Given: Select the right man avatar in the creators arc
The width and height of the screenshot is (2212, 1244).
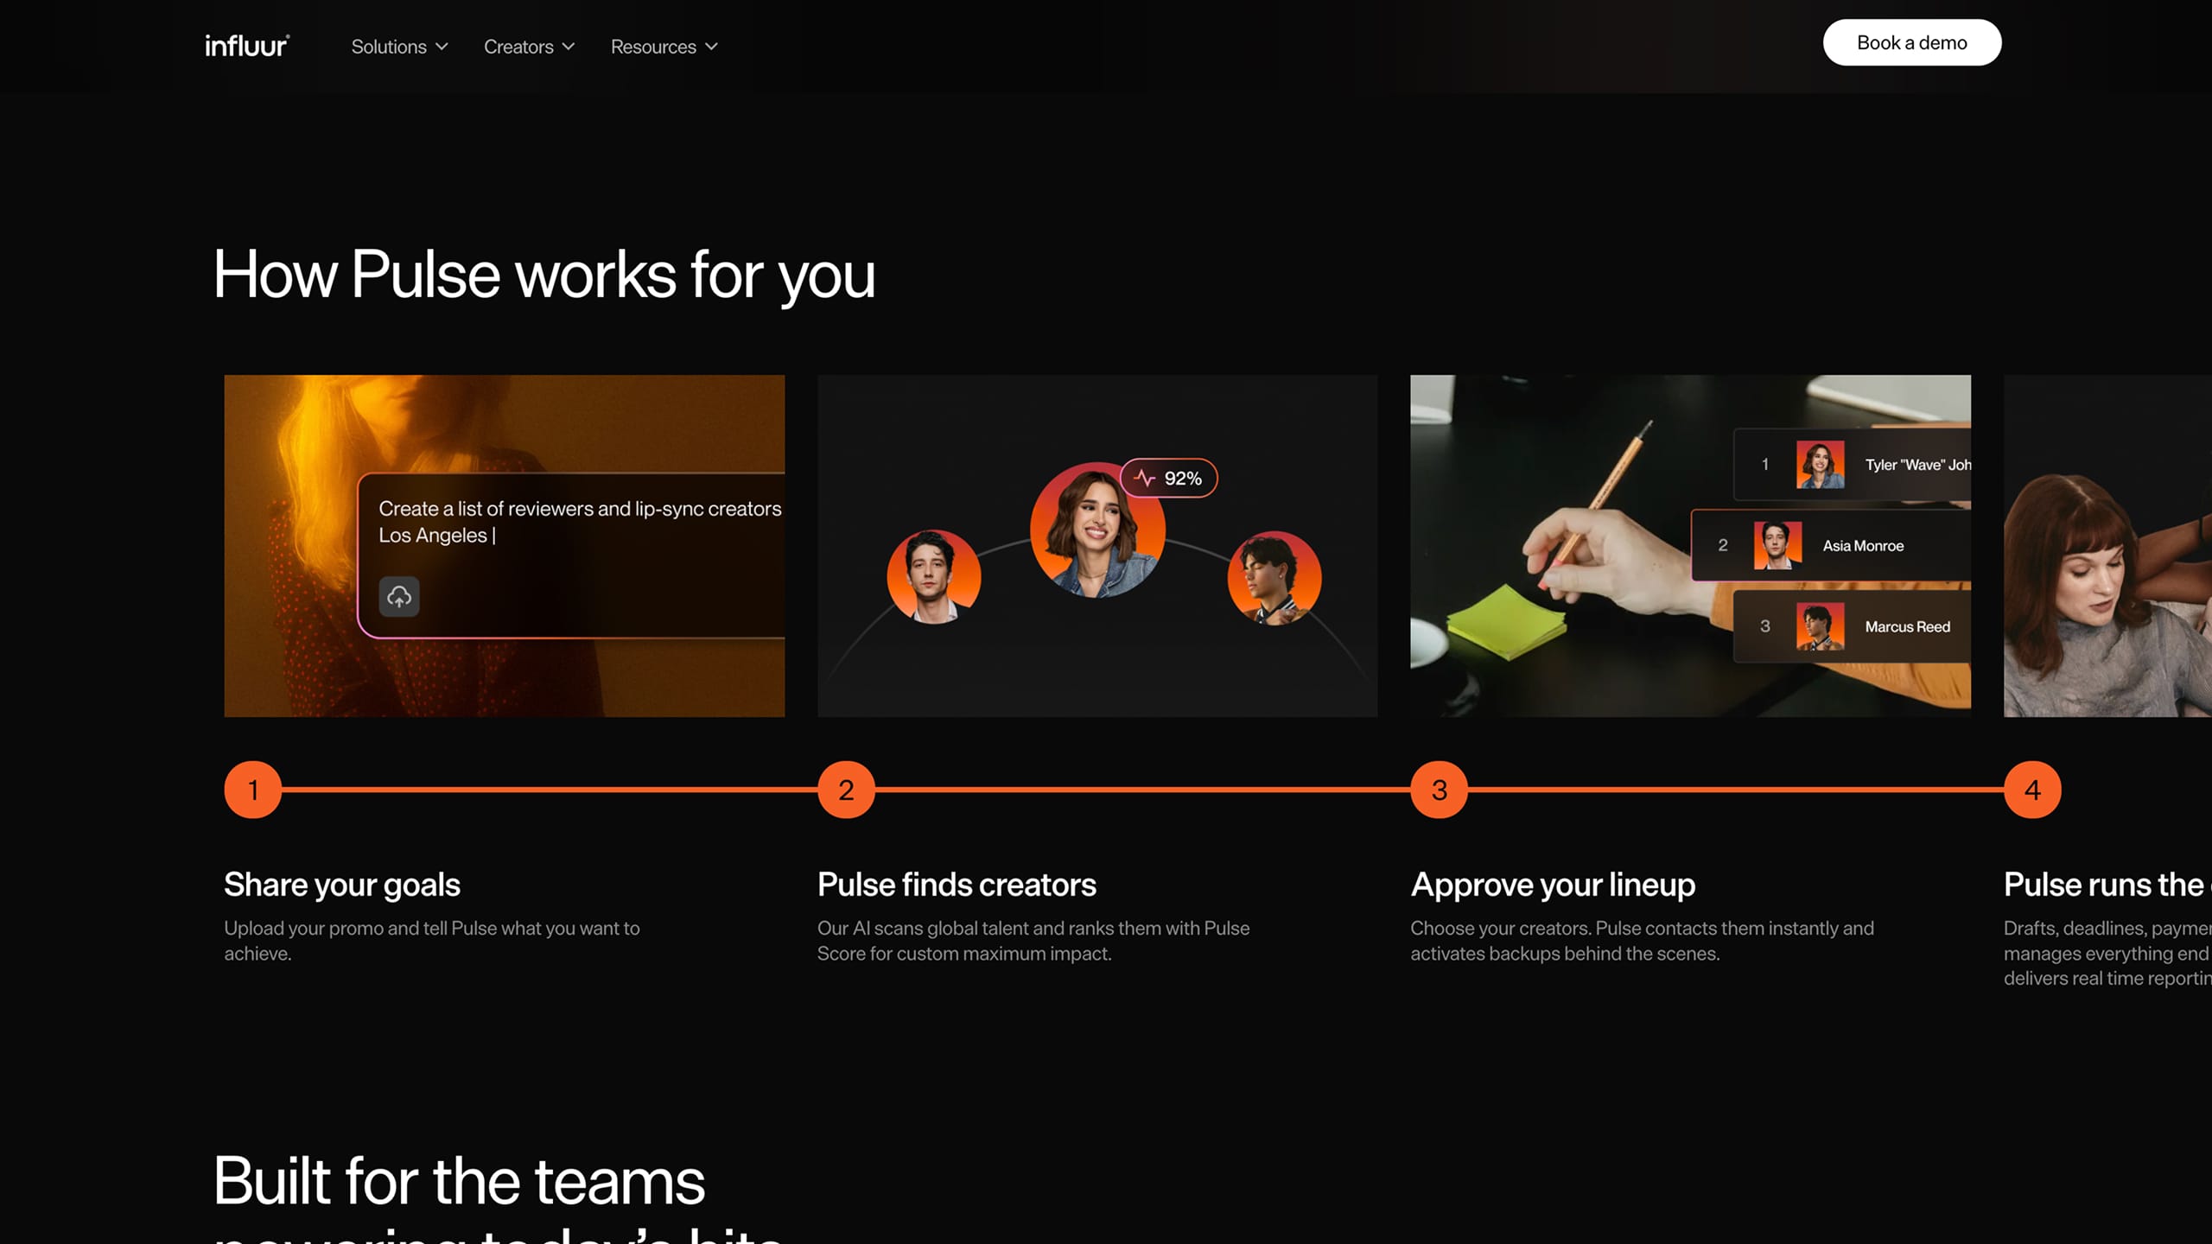Looking at the screenshot, I should click(x=1274, y=577).
